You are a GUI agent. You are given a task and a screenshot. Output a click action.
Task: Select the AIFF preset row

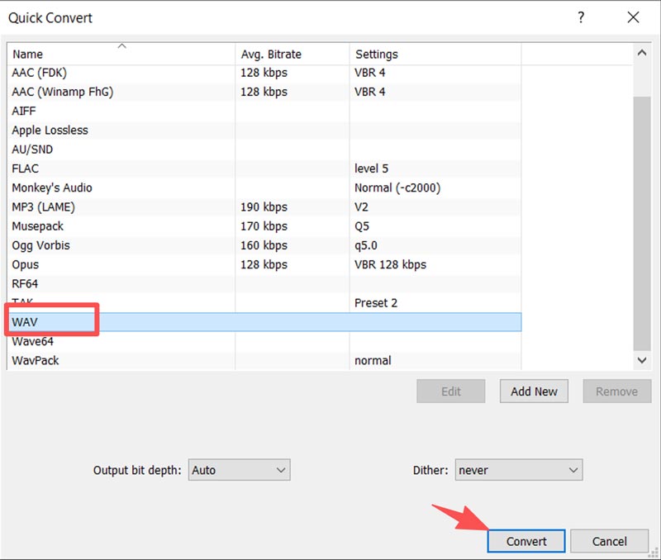264,111
